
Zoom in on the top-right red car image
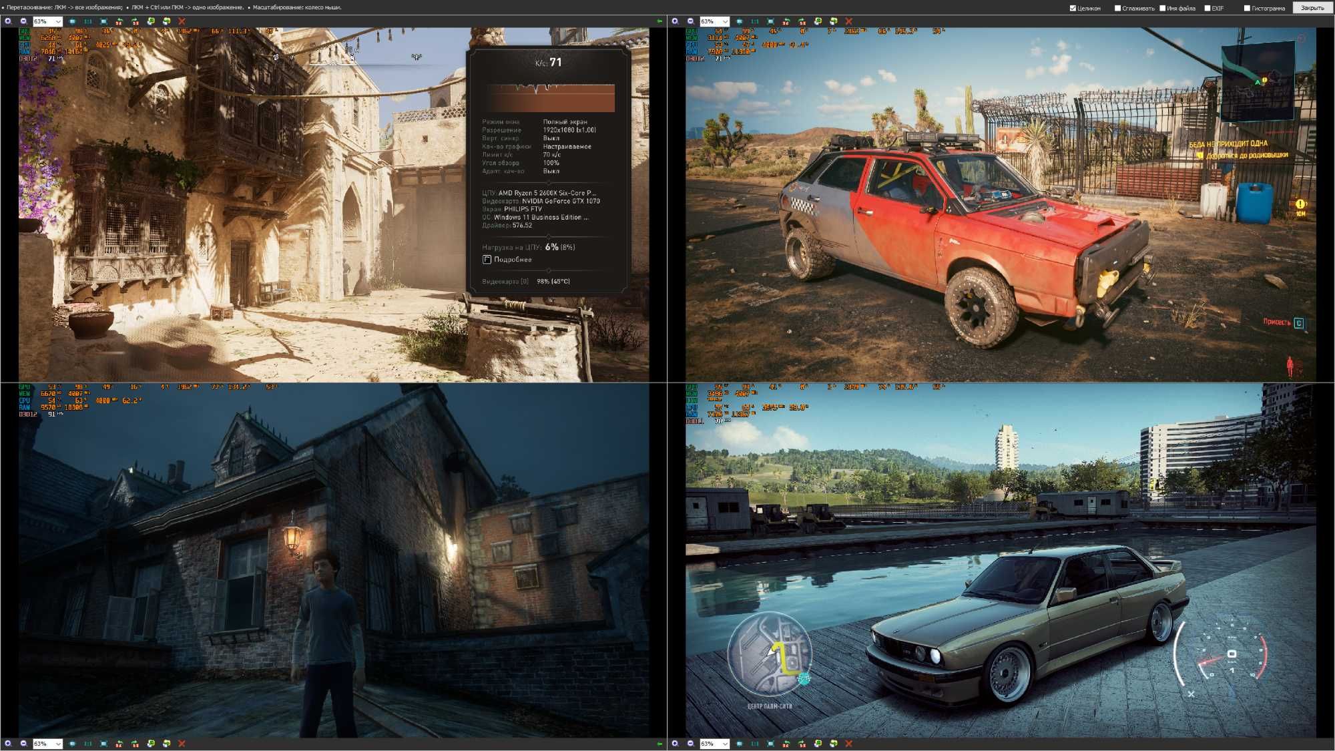tap(675, 21)
